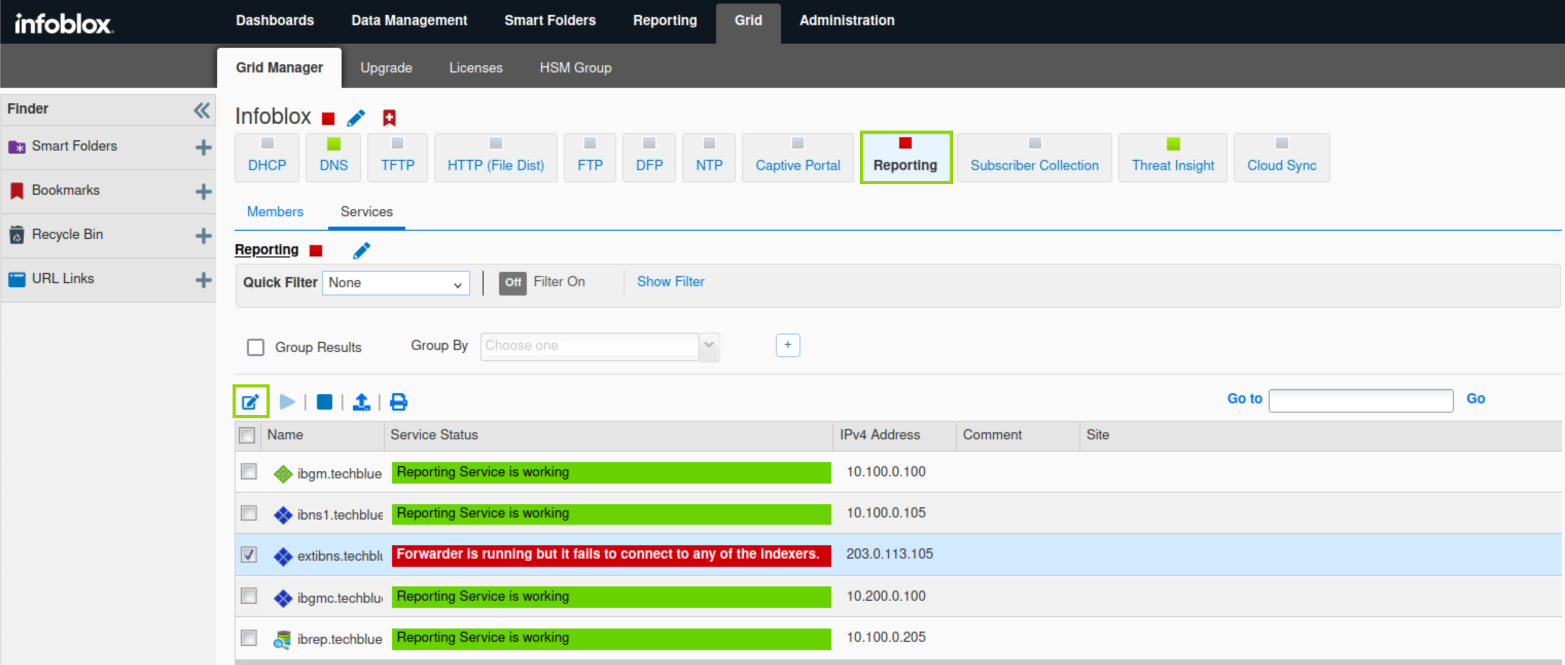The image size is (1565, 665).
Task: Add a new Smart Folder with plus
Action: 204,147
